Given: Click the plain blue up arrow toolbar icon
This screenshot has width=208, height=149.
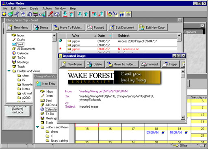Looking at the screenshot, I should (86, 14).
